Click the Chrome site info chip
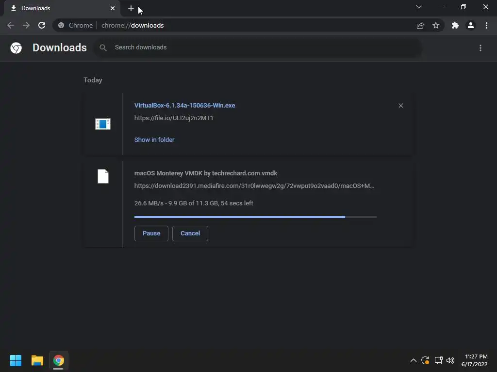This screenshot has height=372, width=497. (75, 25)
